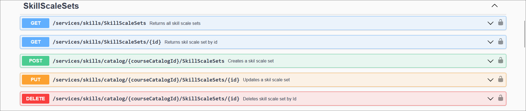Image resolution: width=526 pixels, height=111 pixels.
Task: Click the blue GET button for all SkillScaleSets
Action: (36, 23)
